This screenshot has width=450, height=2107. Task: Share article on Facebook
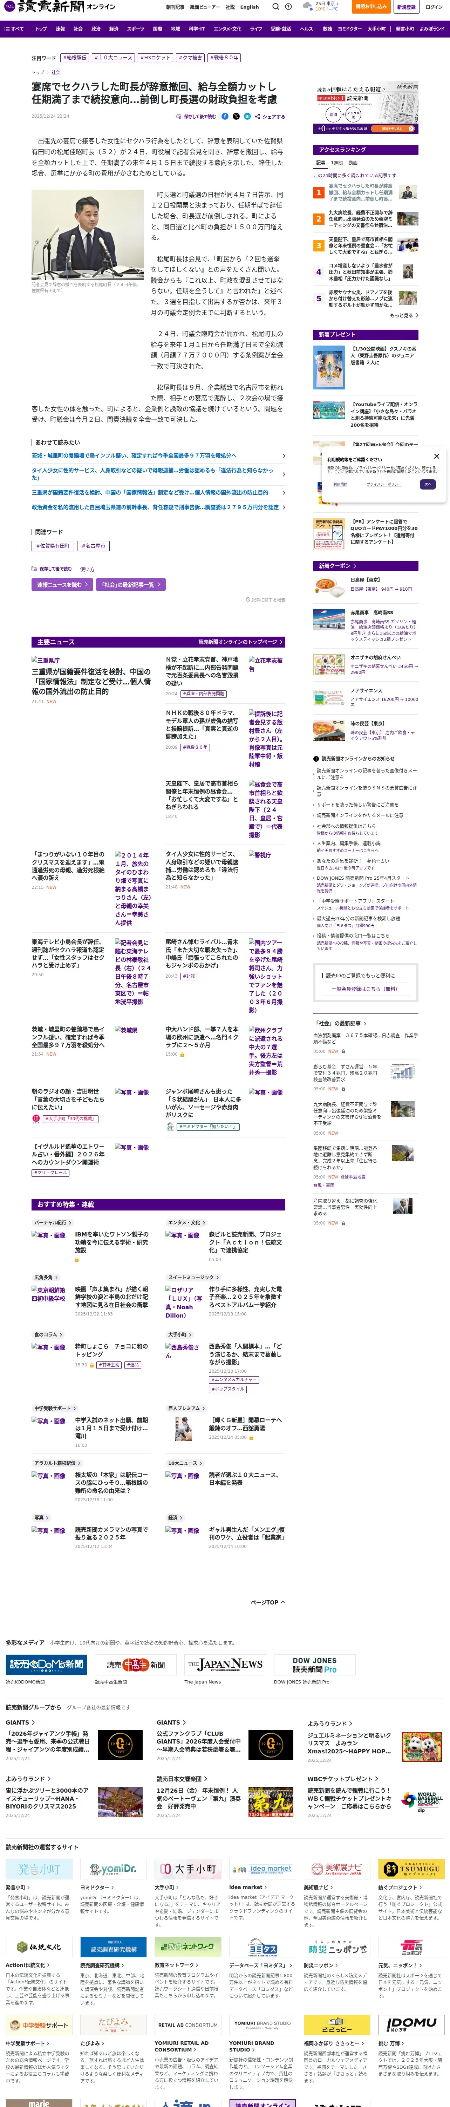(225, 116)
